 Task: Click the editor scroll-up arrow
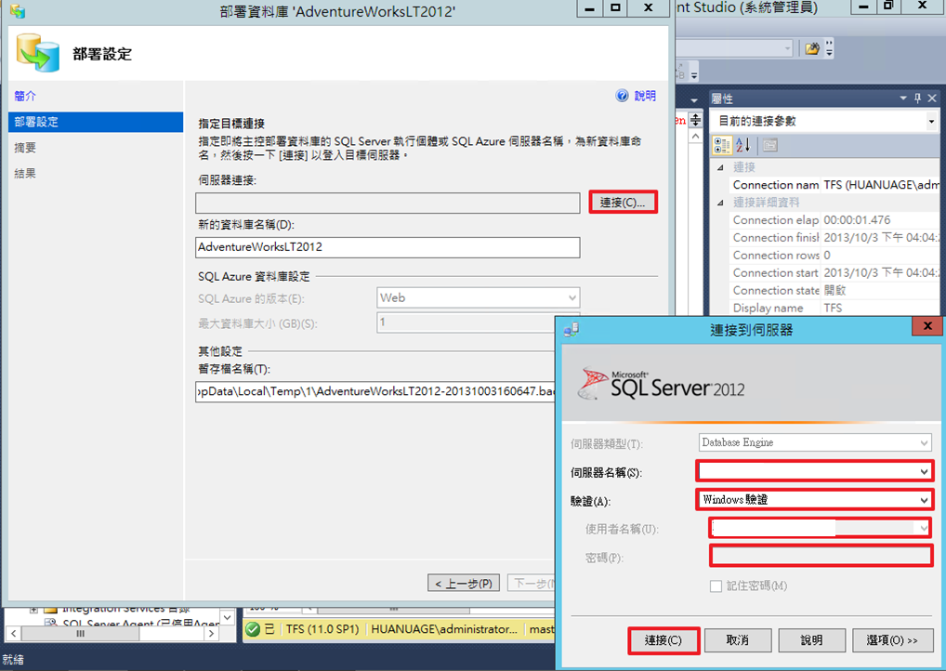coord(696,137)
